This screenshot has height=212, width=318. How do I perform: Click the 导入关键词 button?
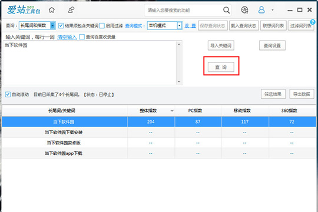[x=221, y=45]
